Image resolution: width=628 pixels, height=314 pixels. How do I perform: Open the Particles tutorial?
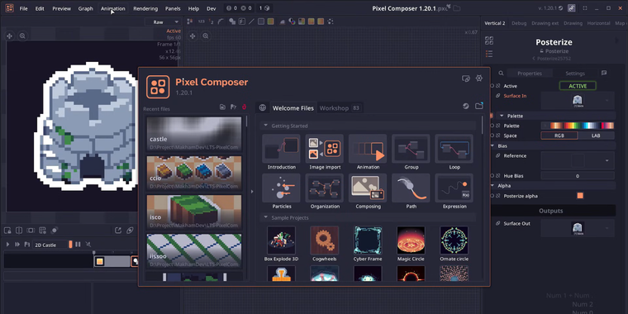point(282,191)
